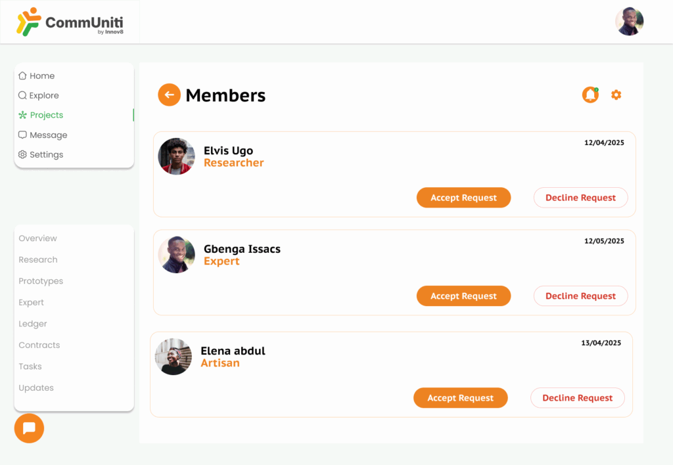Open Gbenga Issacs' profile picture
Image resolution: width=673 pixels, height=465 pixels.
pyautogui.click(x=177, y=255)
